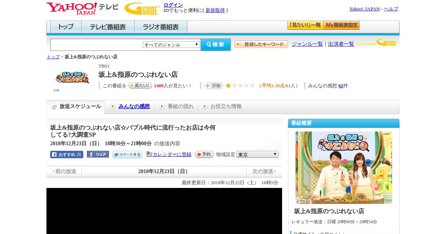Click the small program logo thumbnail
Screen dimensions: 446x234
(72, 78)
